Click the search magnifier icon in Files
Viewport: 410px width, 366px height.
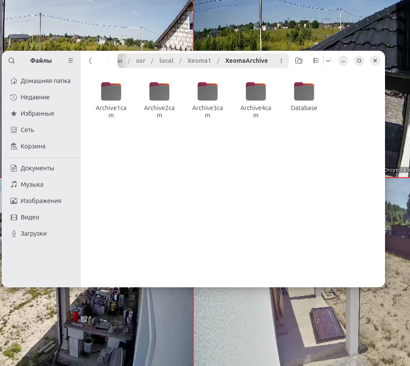(12, 61)
